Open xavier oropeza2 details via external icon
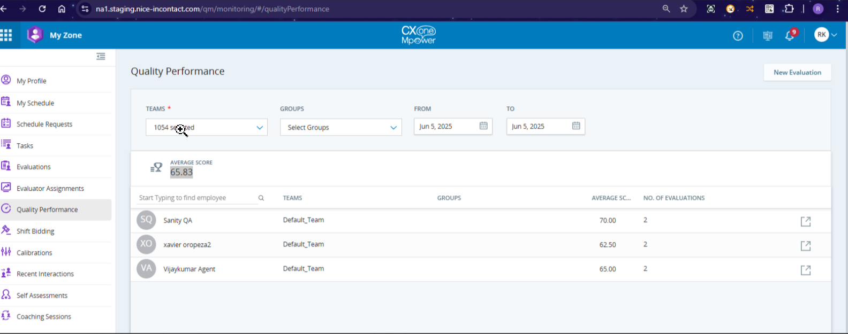Viewport: 848px width, 334px height. coord(805,246)
